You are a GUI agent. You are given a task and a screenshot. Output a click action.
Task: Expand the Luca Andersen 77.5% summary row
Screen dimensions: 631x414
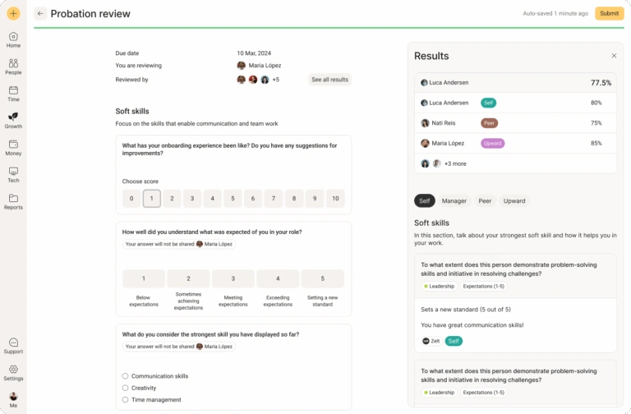click(515, 82)
